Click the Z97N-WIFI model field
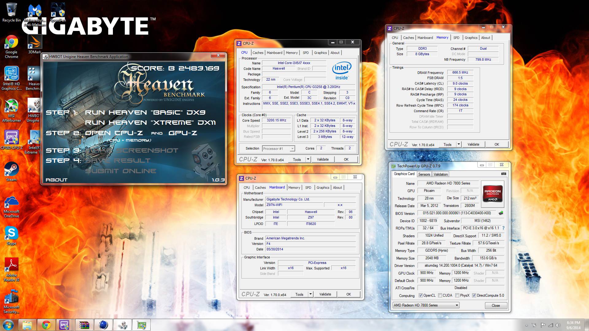589x331 pixels. pos(294,205)
